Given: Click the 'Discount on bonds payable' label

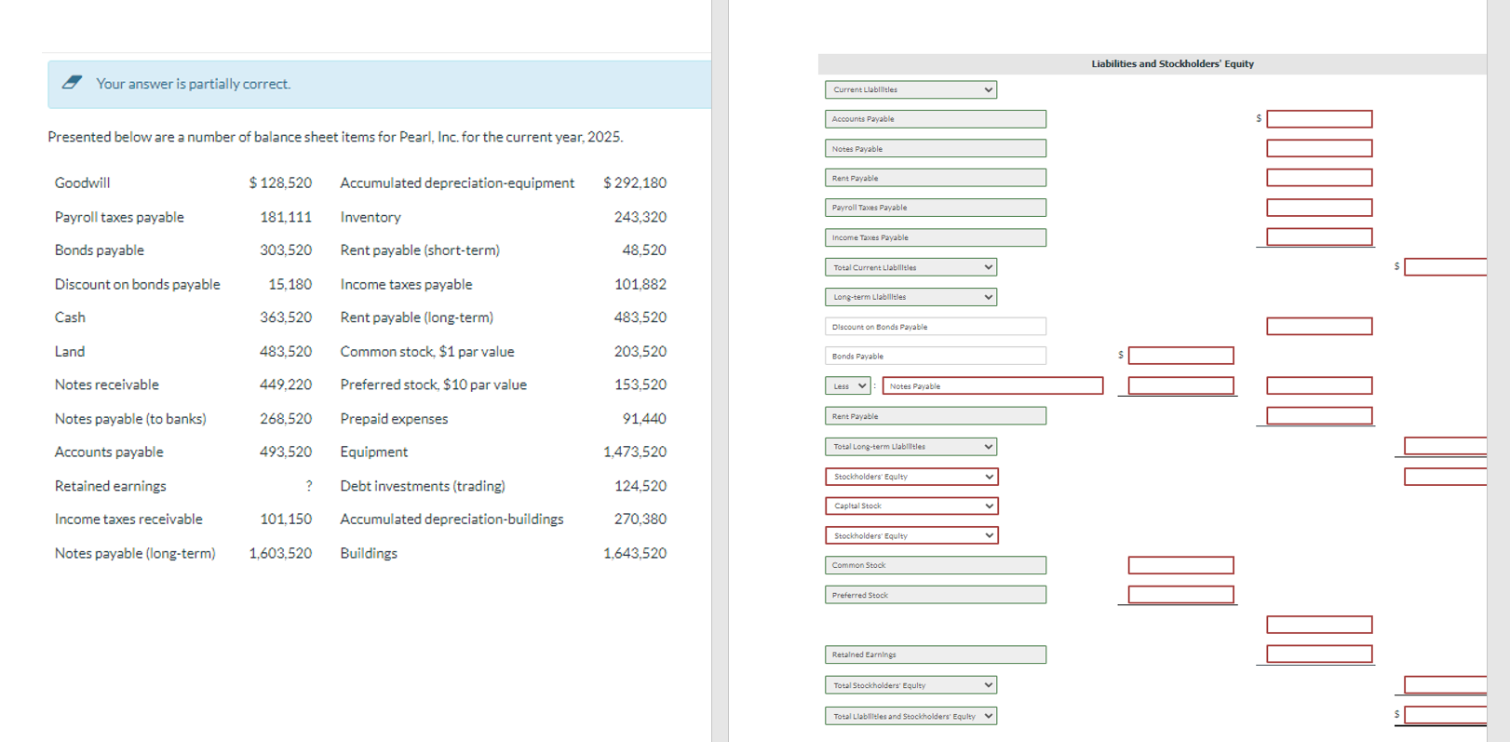Looking at the screenshot, I should point(138,284).
